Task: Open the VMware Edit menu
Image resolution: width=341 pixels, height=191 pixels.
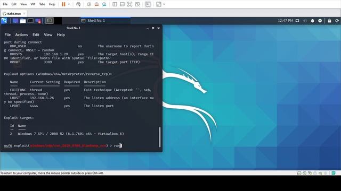Action: click(14, 4)
